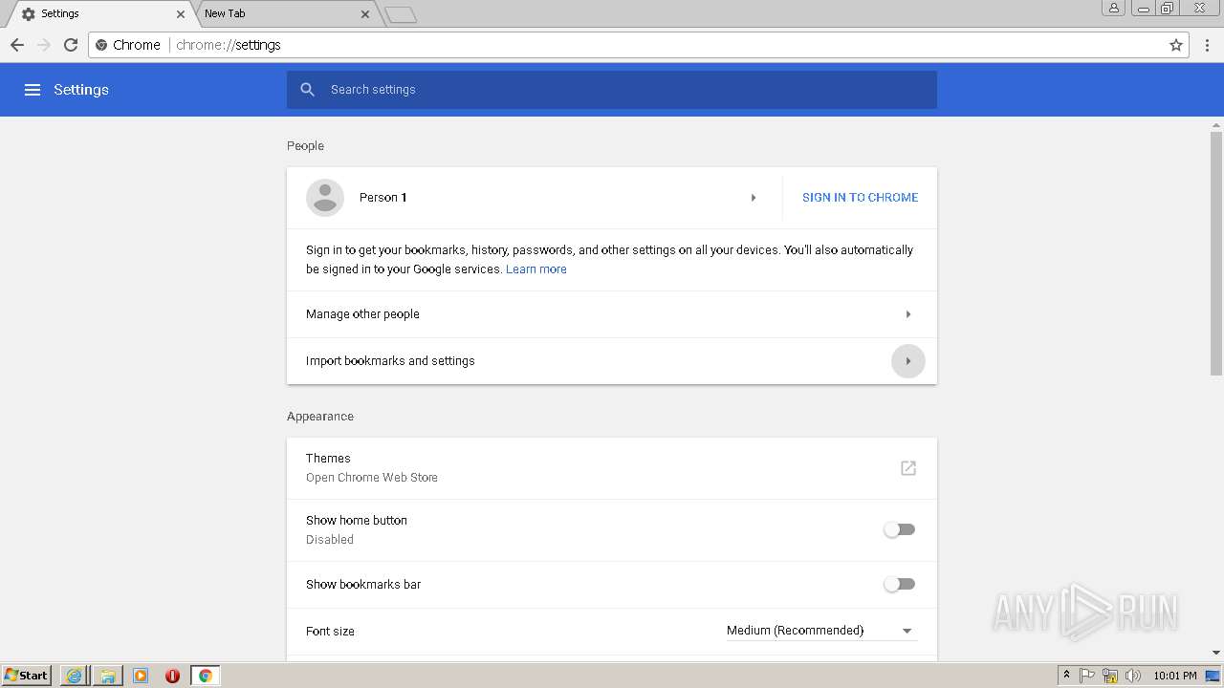Close the Settings tab
This screenshot has width=1224, height=688.
(x=181, y=14)
